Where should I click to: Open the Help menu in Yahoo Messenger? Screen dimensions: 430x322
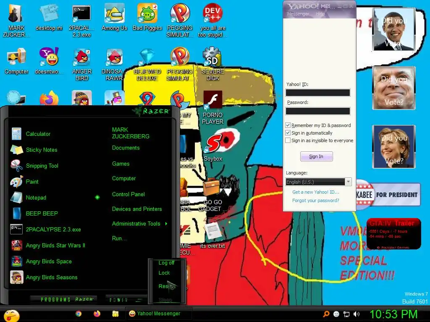(320, 14)
